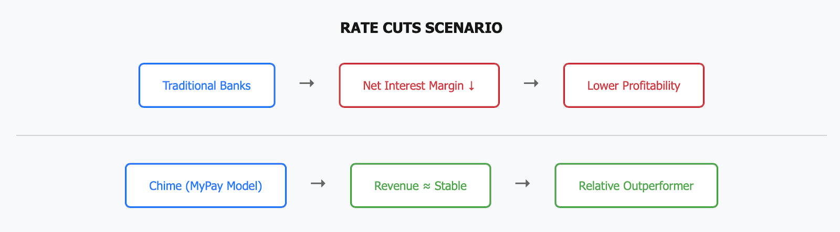The height and width of the screenshot is (232, 840).
Task: Select the Lower Profitability box
Action: point(634,85)
